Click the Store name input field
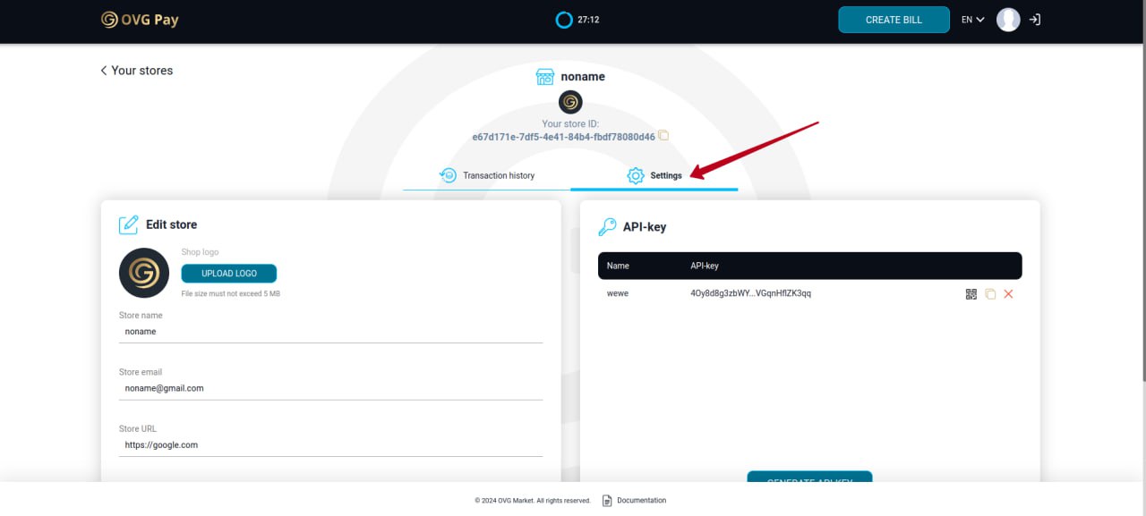Viewport: 1146px width, 516px height. [331, 332]
